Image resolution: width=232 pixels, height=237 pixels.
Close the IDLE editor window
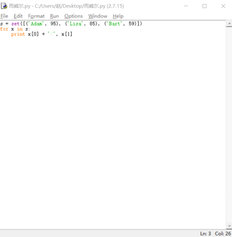tap(223, 6)
